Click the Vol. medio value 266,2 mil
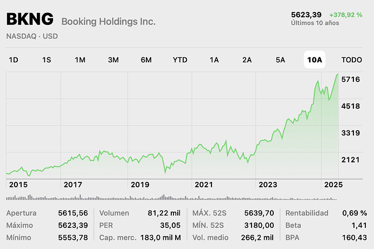The image size is (374, 249). coord(257,238)
